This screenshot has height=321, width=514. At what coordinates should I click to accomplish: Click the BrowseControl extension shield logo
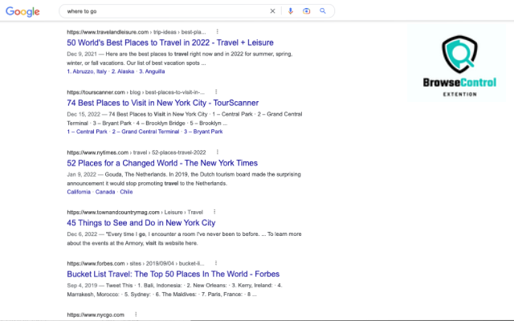tap(459, 55)
